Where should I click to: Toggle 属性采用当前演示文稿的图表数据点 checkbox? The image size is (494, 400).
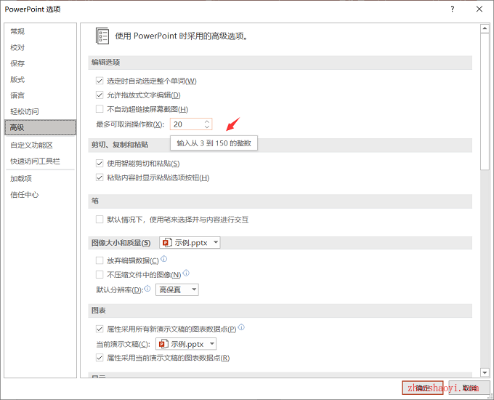(x=100, y=357)
